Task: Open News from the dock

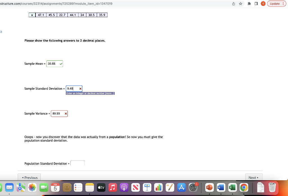Action: pyautogui.click(x=136, y=188)
